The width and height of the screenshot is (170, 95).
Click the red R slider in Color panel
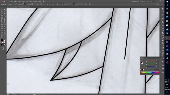pos(151,61)
